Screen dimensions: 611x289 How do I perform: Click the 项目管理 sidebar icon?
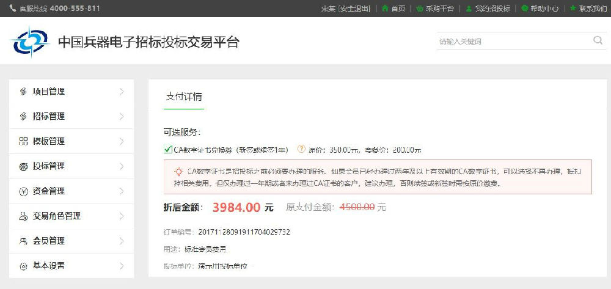[x=23, y=92]
